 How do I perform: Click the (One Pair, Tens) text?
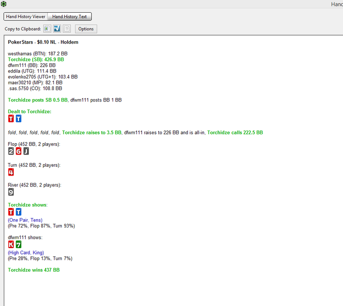(x=25, y=220)
